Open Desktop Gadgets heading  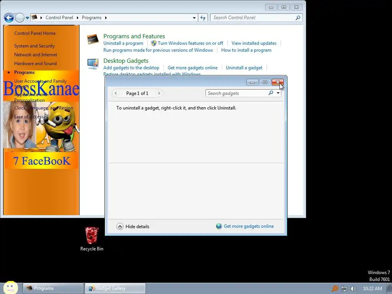coord(126,61)
